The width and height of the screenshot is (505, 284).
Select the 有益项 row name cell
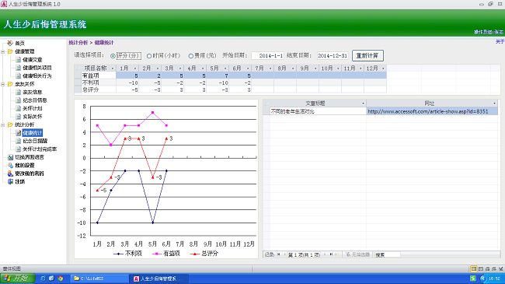click(99, 75)
